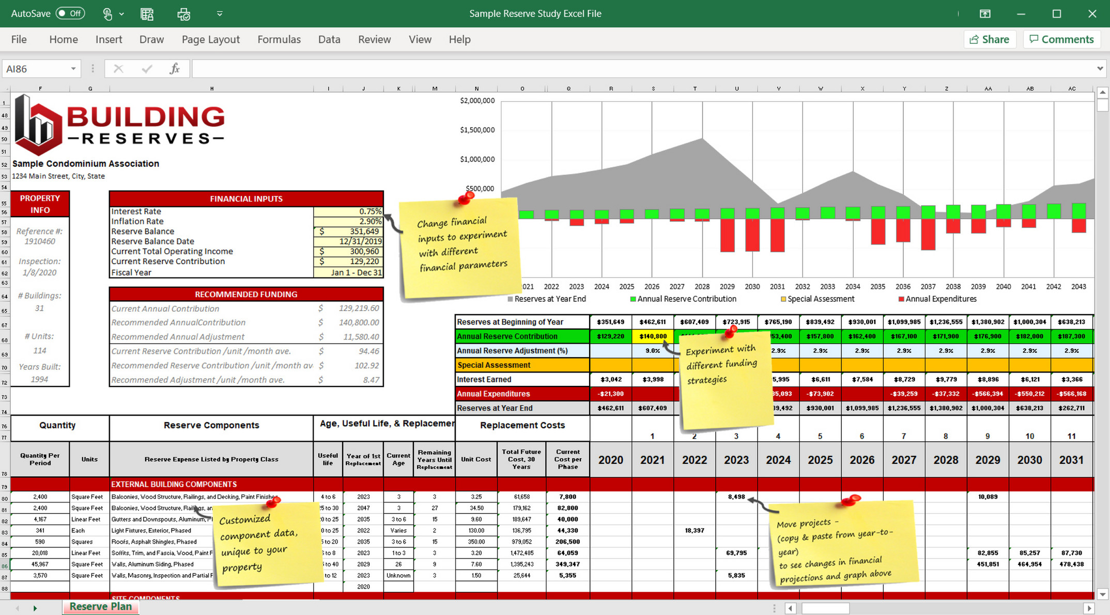Select the yellow $140,800 contribution cell
This screenshot has width=1110, height=615.
tap(653, 336)
